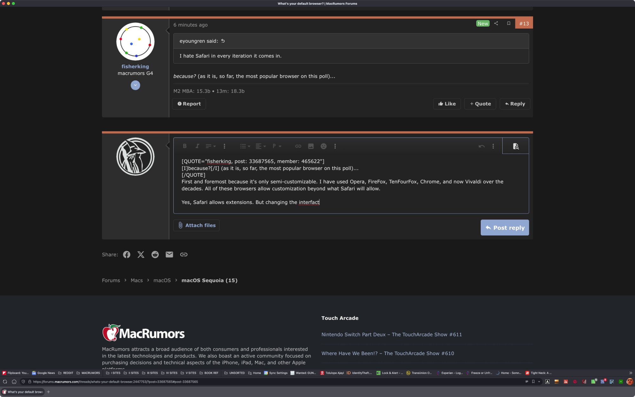Open the Nintendo Switch Part Deux link
Viewport: 635px width, 397px height.
(x=391, y=334)
